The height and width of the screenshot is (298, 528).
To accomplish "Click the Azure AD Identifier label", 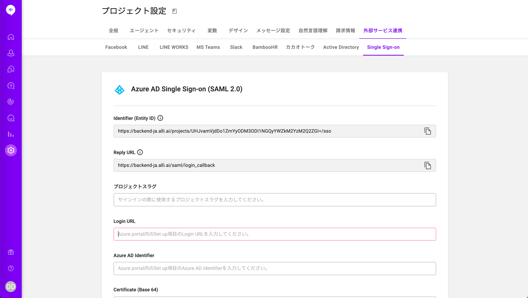I will (x=134, y=256).
